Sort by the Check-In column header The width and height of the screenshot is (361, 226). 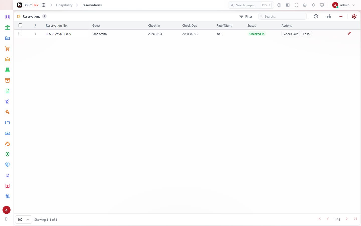tap(154, 26)
